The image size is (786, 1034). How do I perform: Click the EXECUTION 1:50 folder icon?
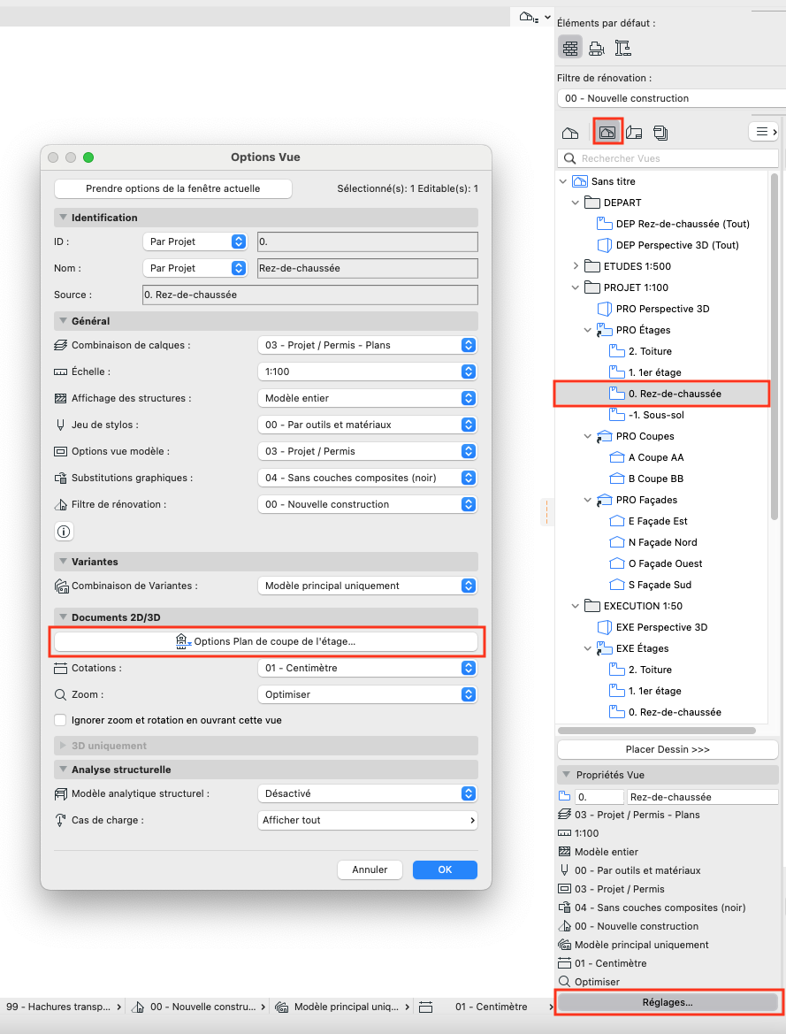click(x=592, y=606)
